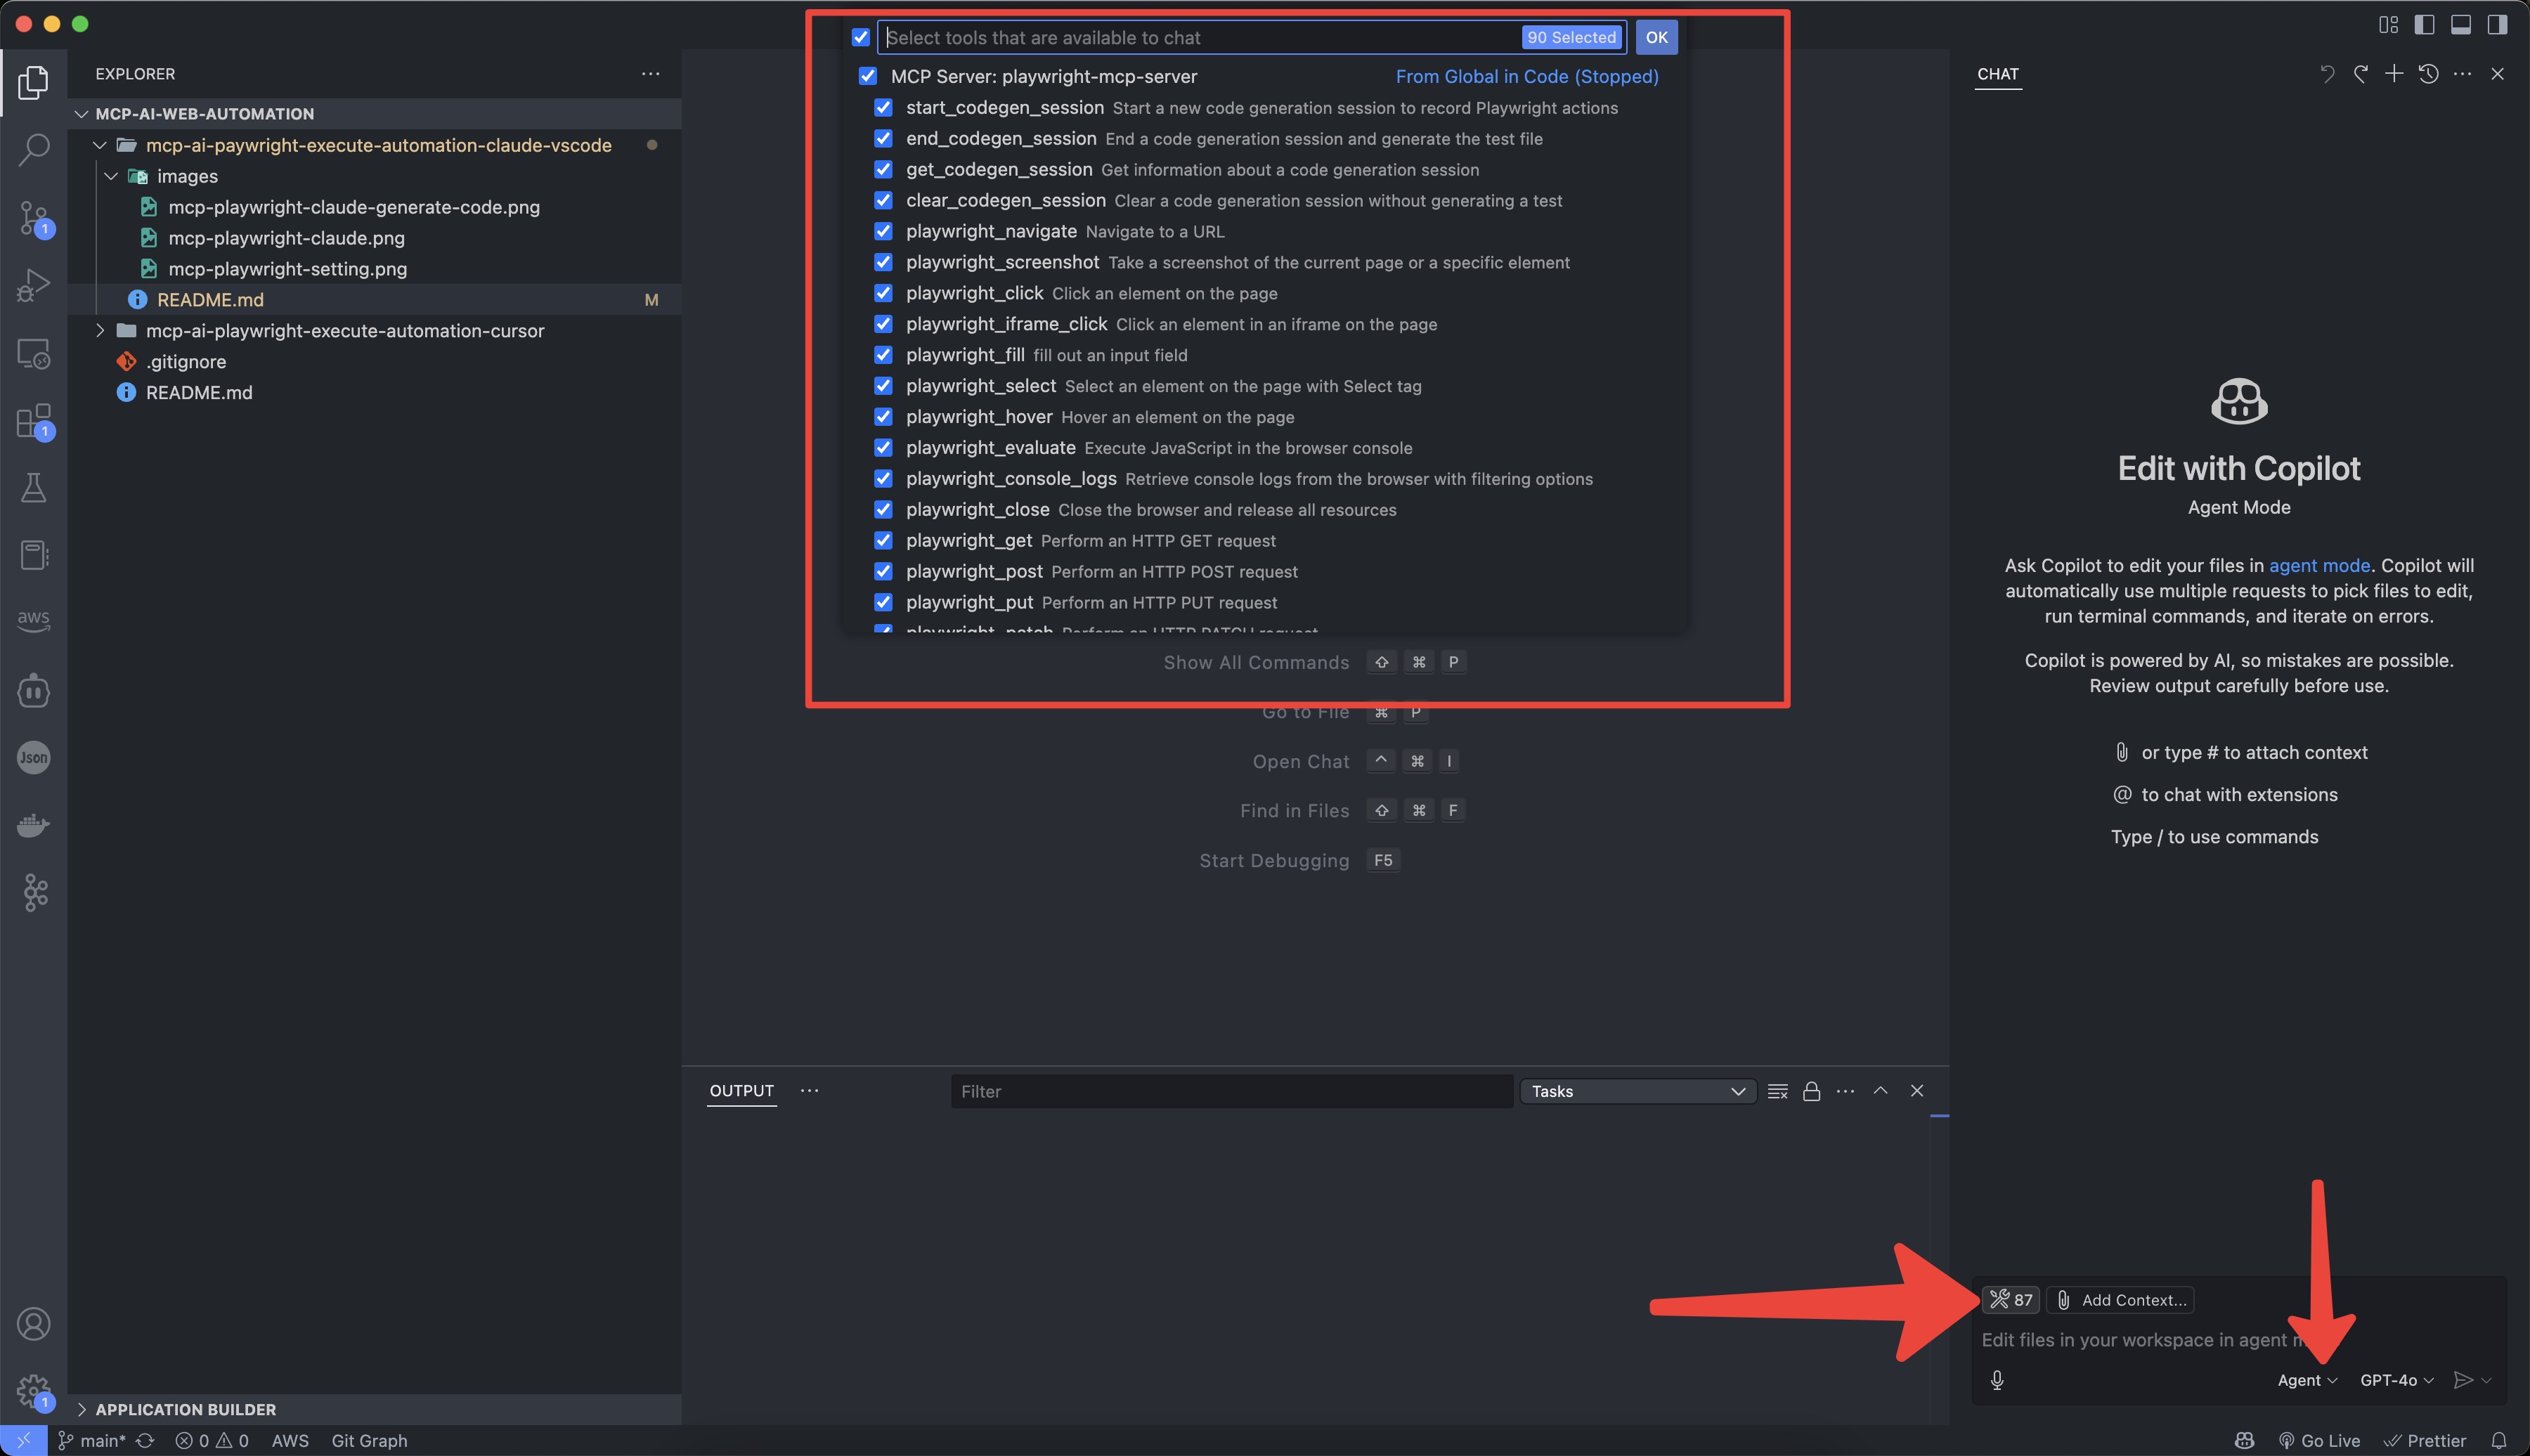Open Explorer more actions ellipsis
Viewport: 2530px width, 1456px height.
coord(651,74)
